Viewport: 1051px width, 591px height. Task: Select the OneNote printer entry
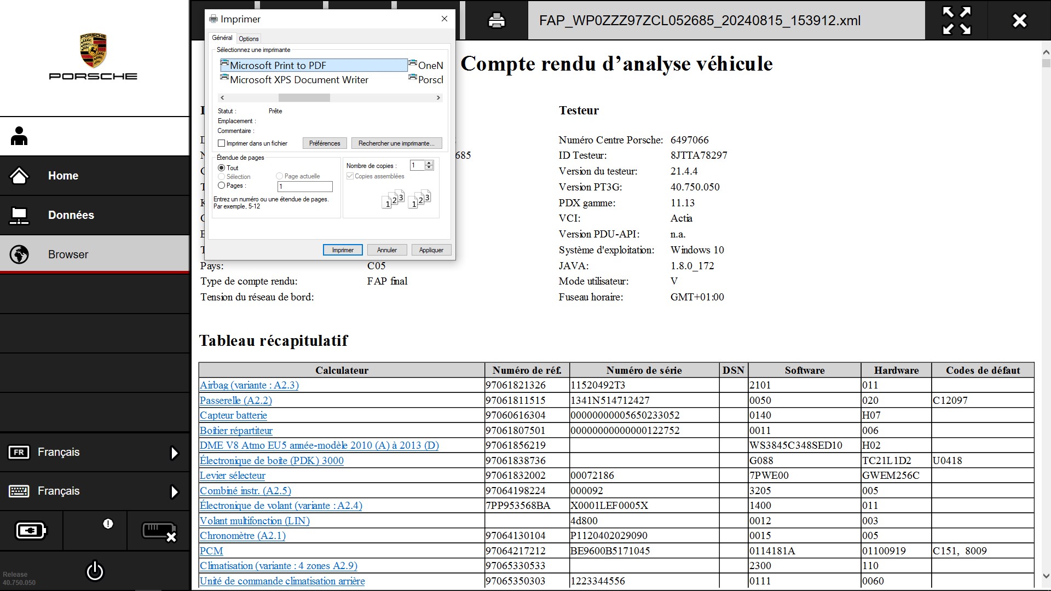(426, 65)
